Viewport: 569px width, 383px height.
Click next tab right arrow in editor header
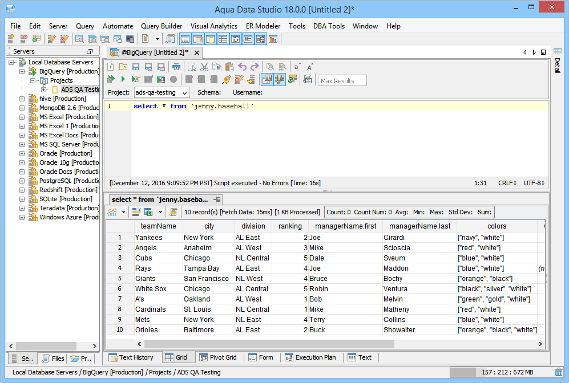pos(534,52)
